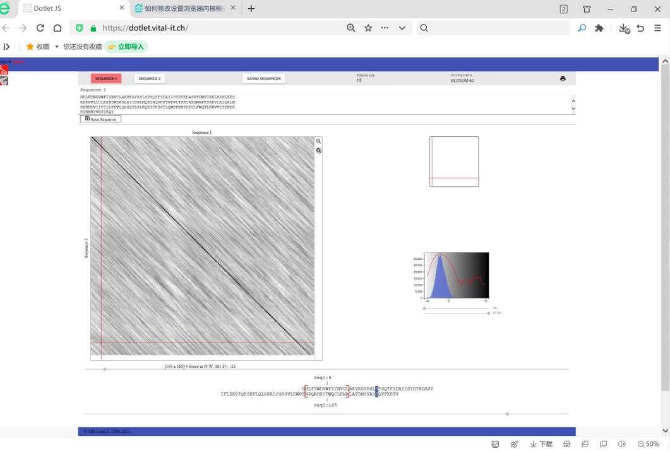This screenshot has width=670, height=451.
Task: Open SAVED SEQUENCES panel
Action: [x=263, y=78]
